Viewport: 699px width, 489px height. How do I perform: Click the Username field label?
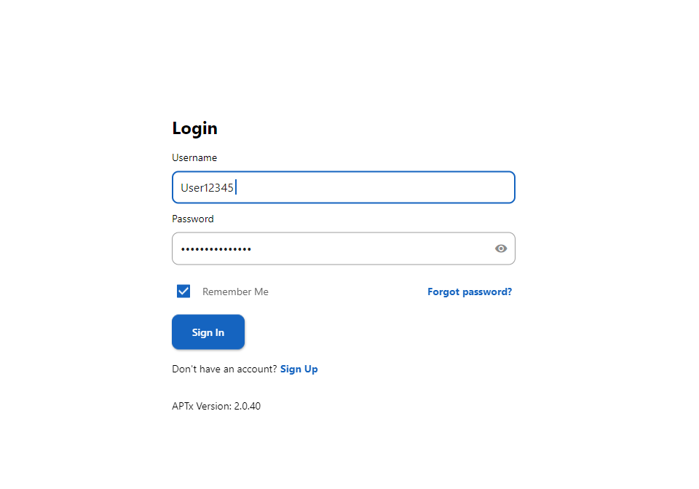coord(194,157)
